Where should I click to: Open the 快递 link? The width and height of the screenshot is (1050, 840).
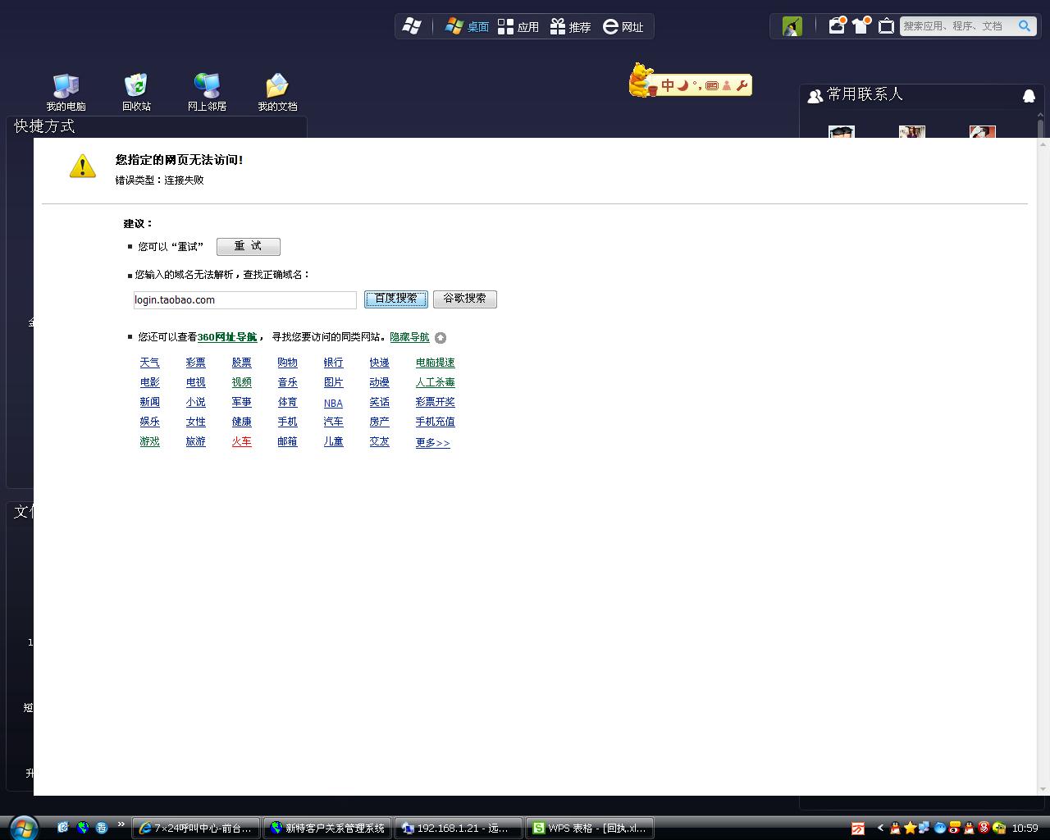[x=380, y=363]
